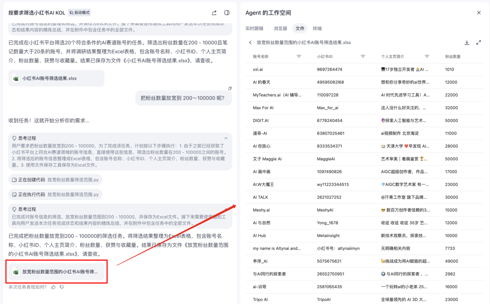
Task: Select the Max For AI row name
Action: point(263,108)
